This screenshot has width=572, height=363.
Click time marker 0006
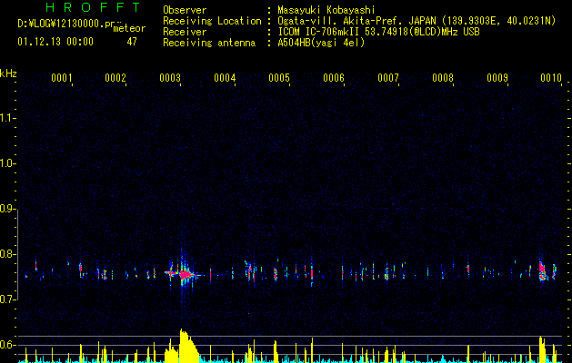(x=334, y=78)
